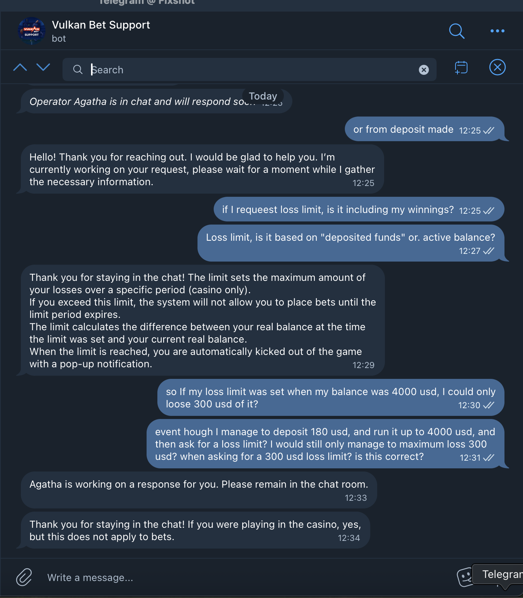Viewport: 523px width, 598px height.
Task: Clear the search field text
Action: 423,70
